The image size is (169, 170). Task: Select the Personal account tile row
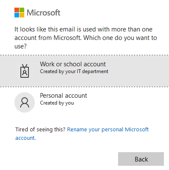pos(84,102)
